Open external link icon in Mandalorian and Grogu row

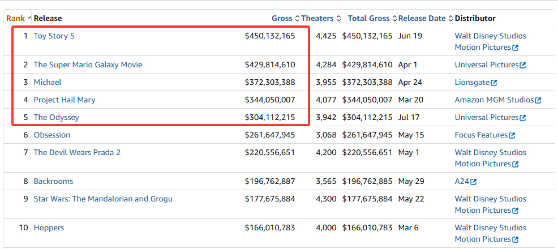(x=516, y=211)
